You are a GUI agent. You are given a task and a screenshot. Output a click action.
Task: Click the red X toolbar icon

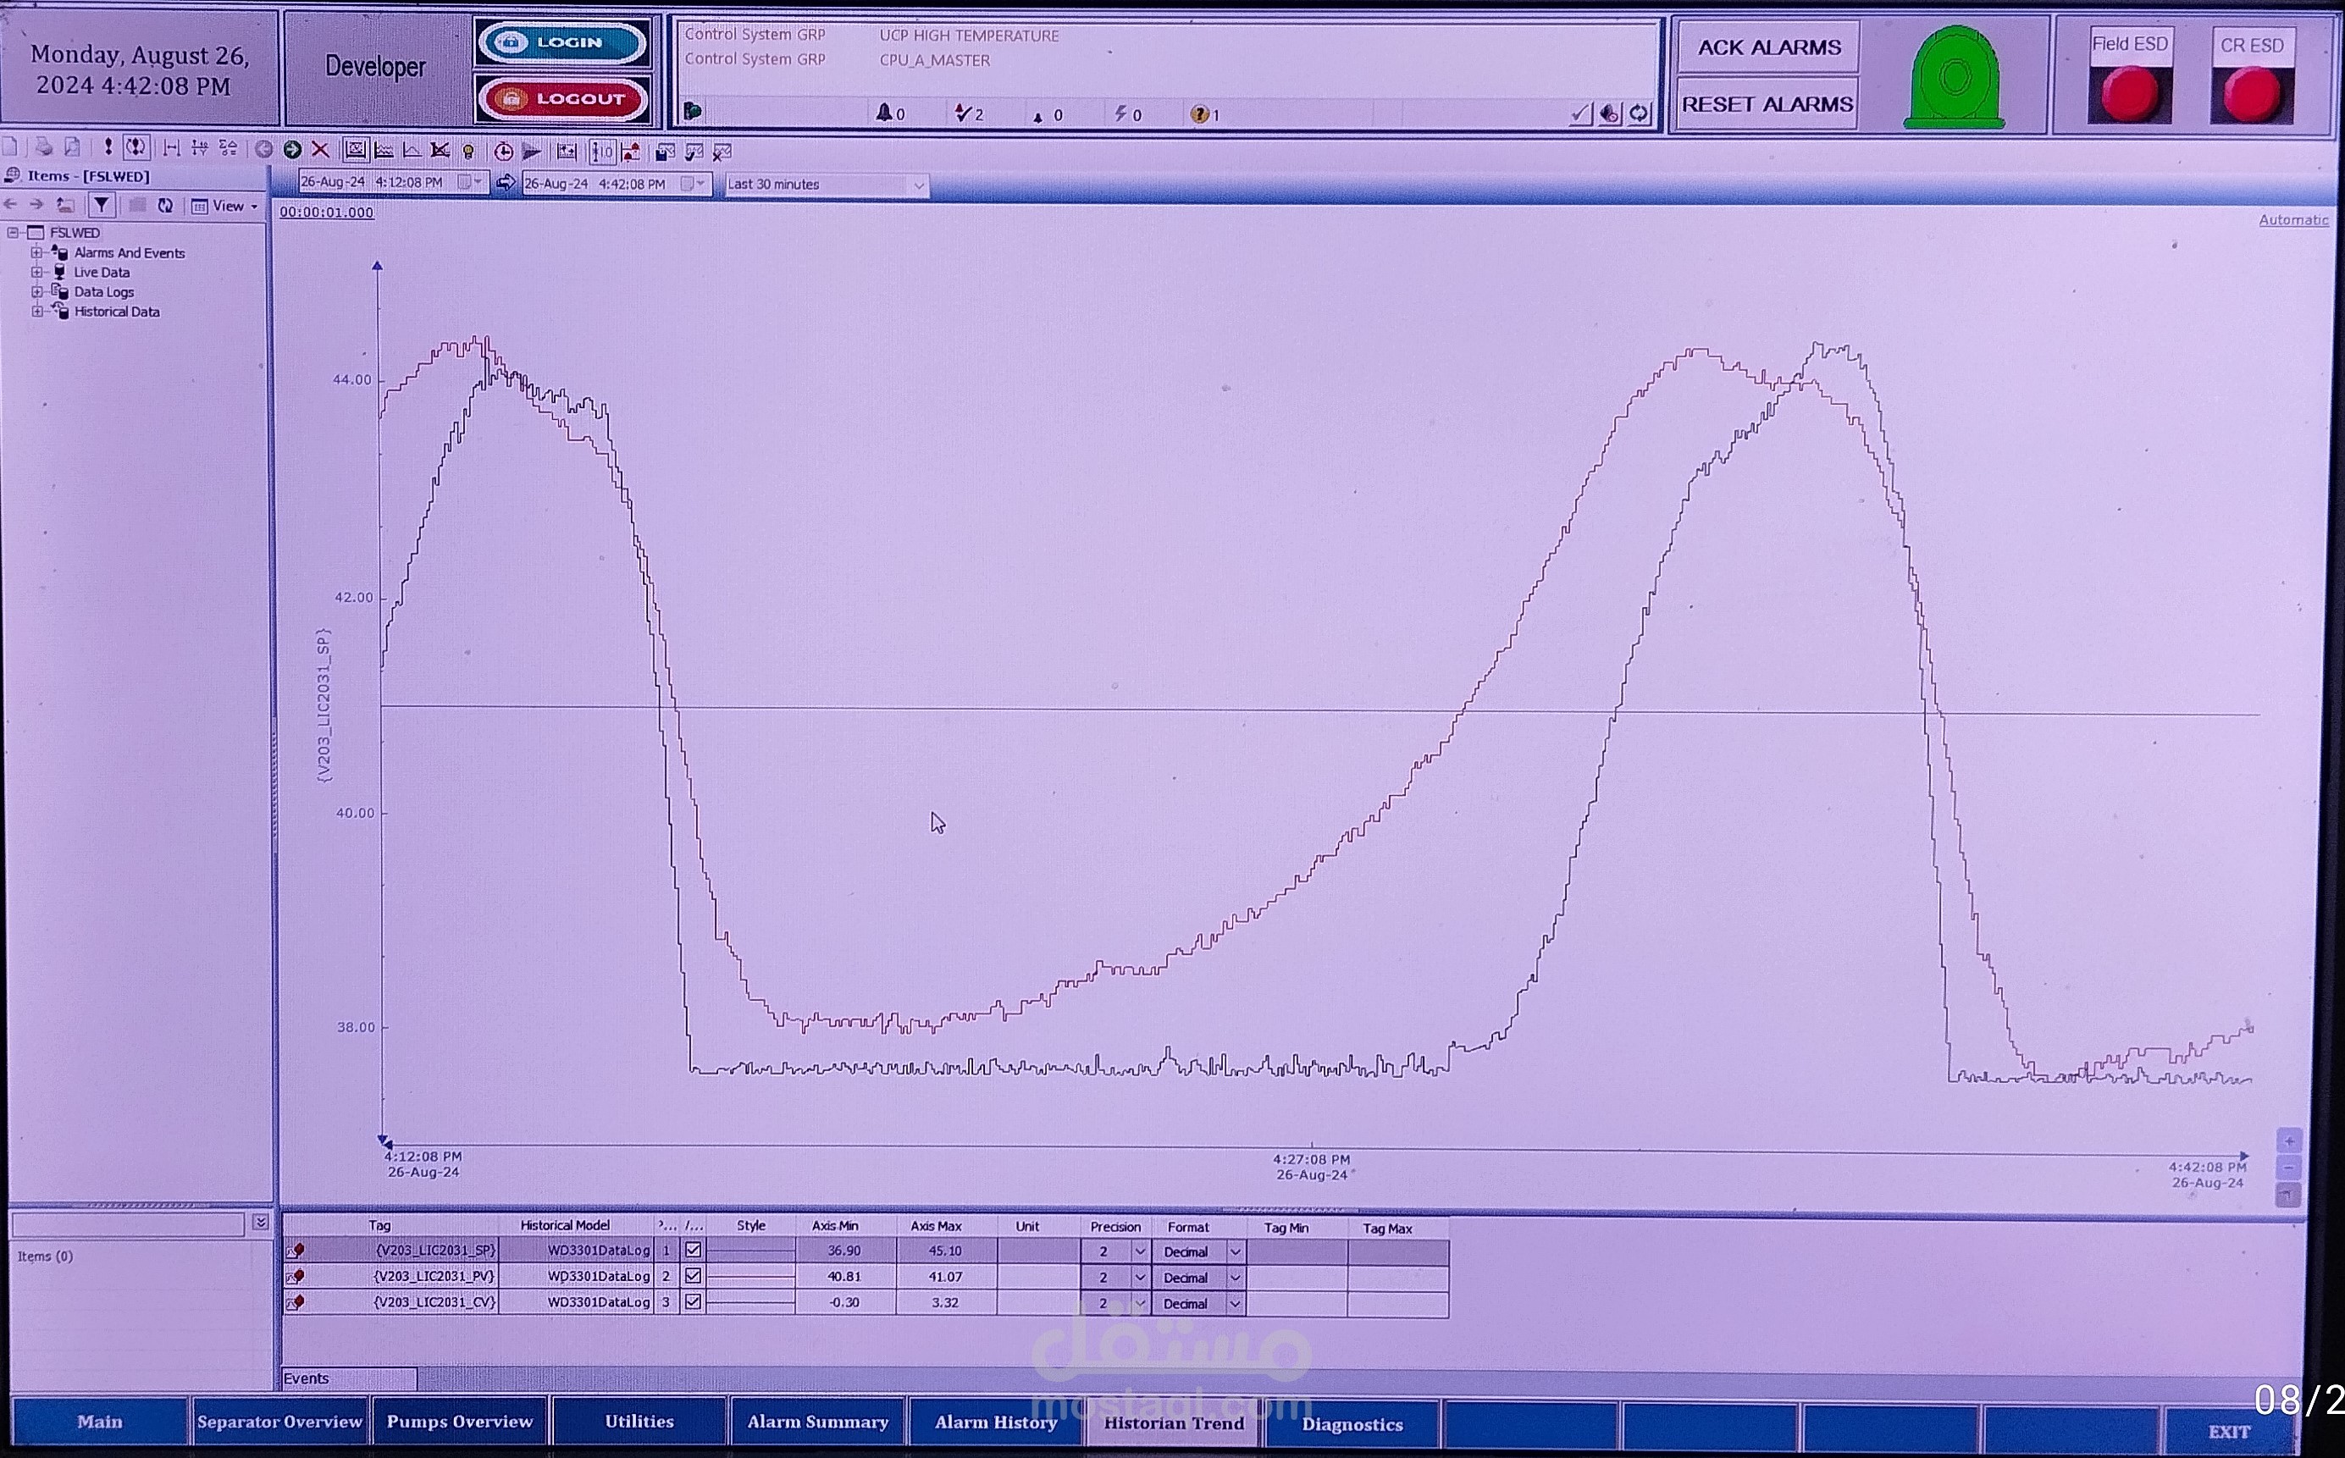tap(320, 150)
